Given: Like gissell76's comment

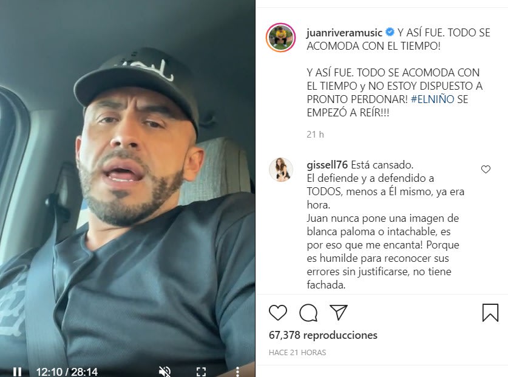Looking at the screenshot, I should click(486, 169).
